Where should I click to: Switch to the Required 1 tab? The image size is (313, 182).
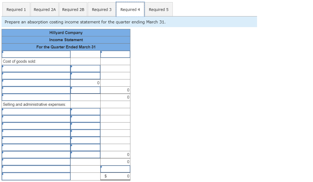pos(16,9)
